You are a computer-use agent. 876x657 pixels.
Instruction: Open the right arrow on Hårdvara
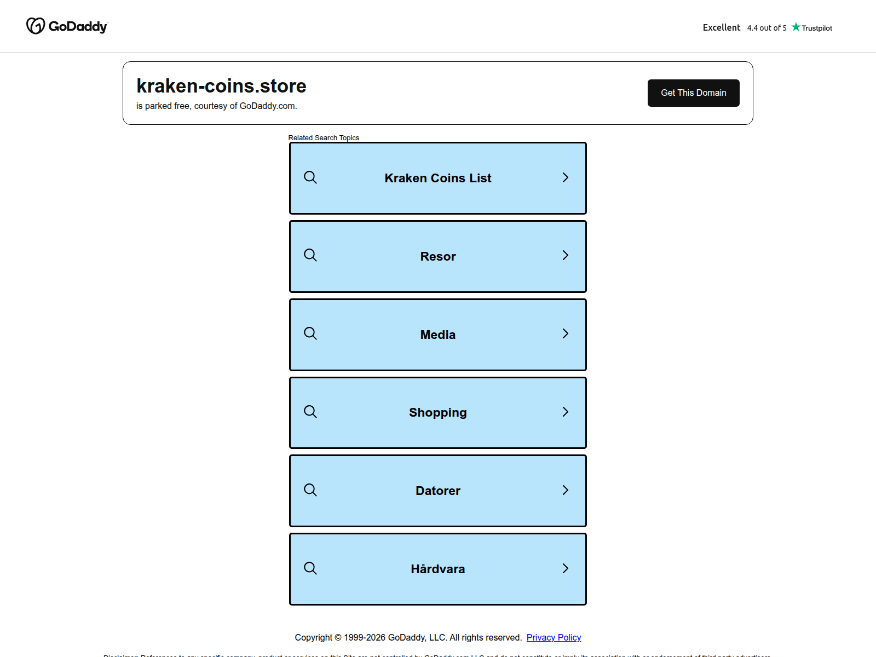click(x=566, y=568)
